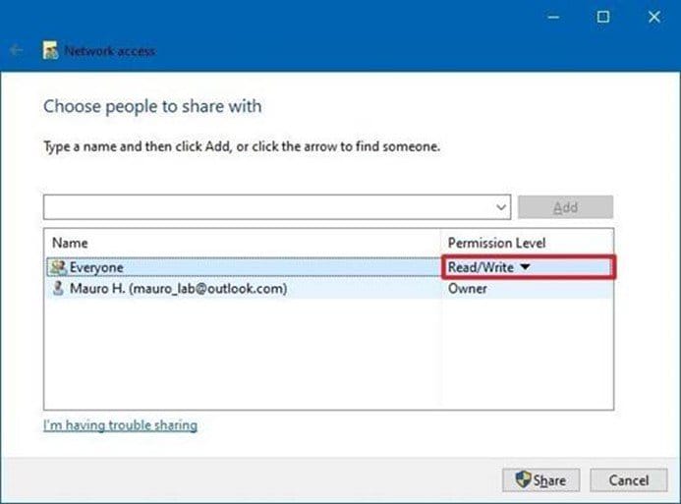Maximize the Network access window
Image resolution: width=681 pixels, height=504 pixels.
click(602, 17)
